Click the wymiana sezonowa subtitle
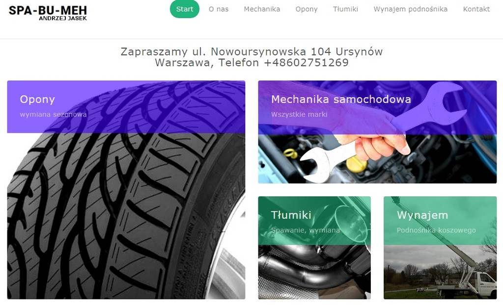The width and height of the screenshot is (503, 305). [x=53, y=114]
